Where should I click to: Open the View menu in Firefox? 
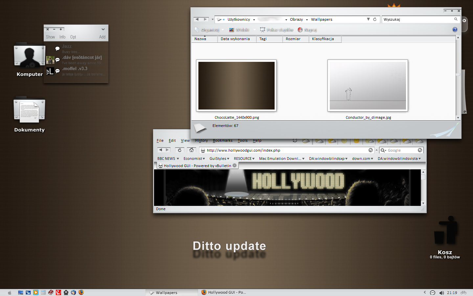(x=185, y=140)
